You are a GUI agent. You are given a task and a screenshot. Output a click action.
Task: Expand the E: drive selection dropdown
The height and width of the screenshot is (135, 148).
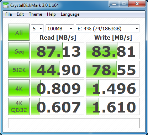click(108, 29)
